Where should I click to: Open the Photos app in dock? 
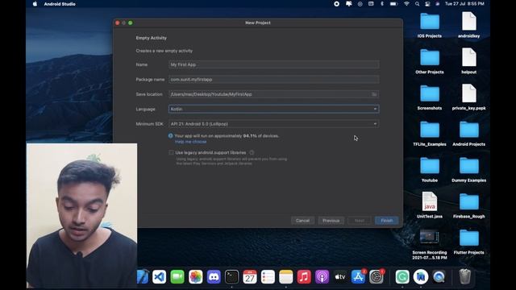coord(195,277)
